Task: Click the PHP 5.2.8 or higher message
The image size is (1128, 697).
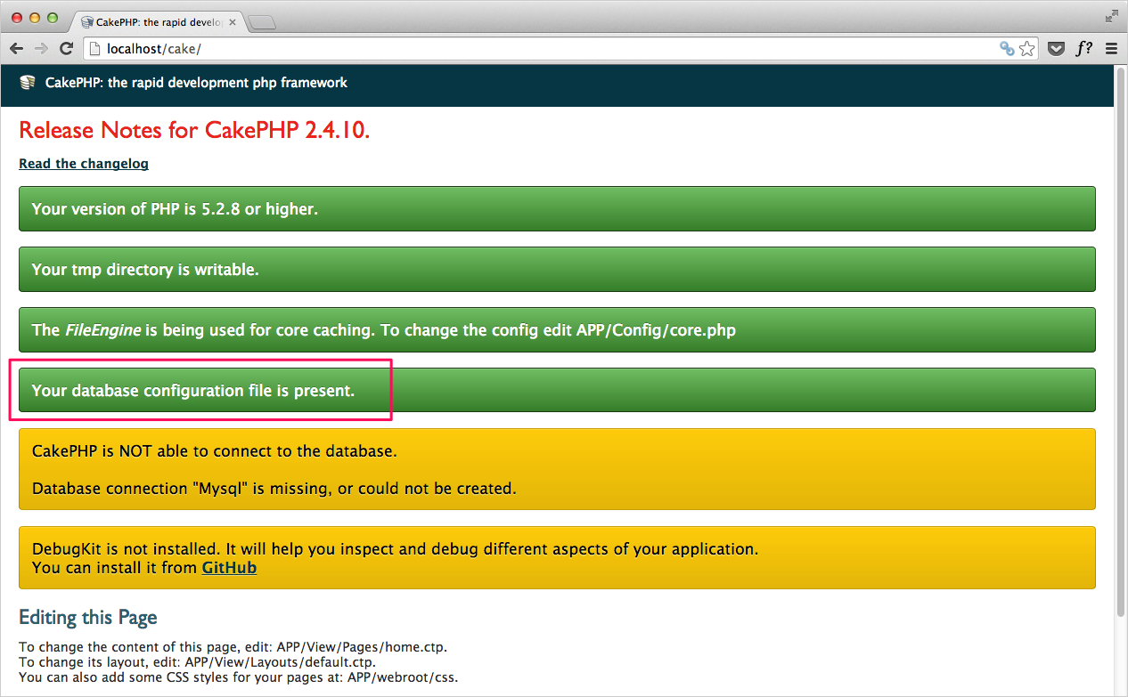Action: click(x=557, y=209)
